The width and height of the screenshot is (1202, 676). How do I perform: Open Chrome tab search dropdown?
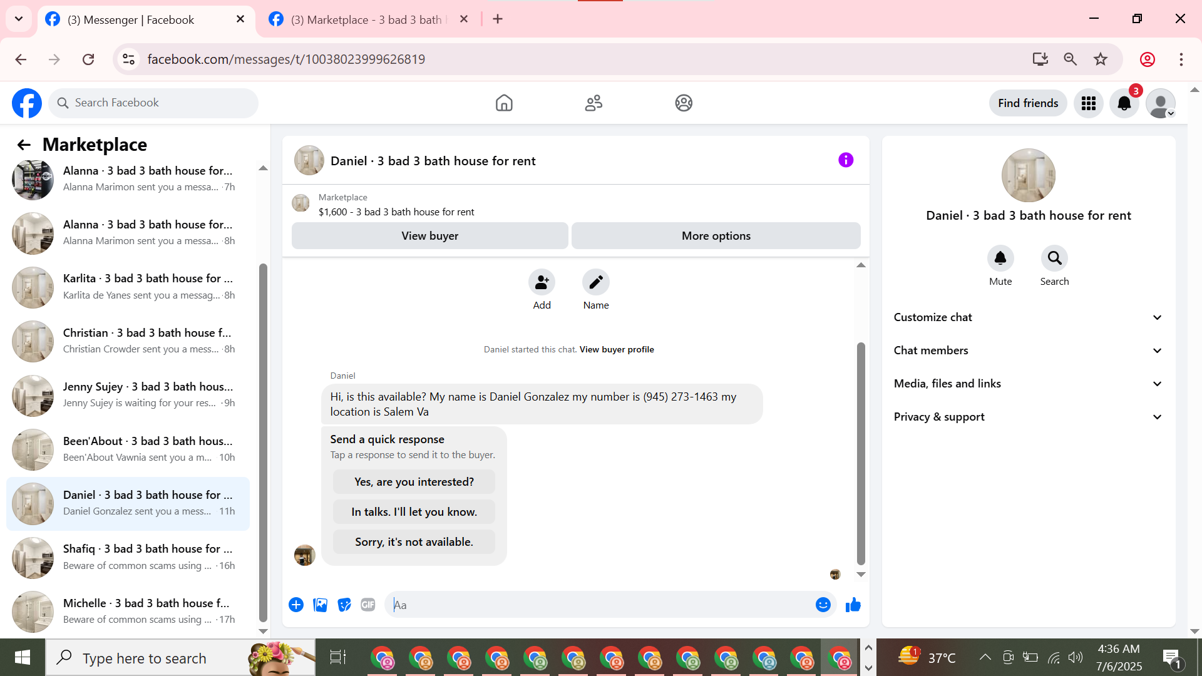(x=19, y=19)
